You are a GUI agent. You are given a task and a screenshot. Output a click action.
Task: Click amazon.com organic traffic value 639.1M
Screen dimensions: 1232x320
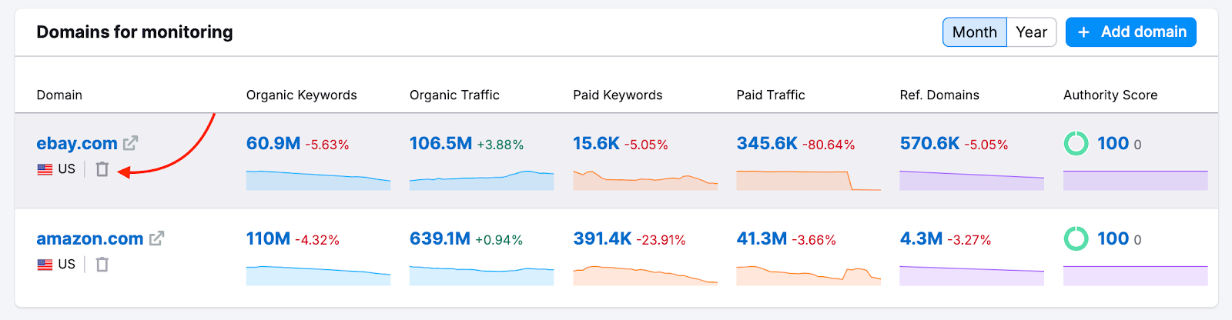440,238
